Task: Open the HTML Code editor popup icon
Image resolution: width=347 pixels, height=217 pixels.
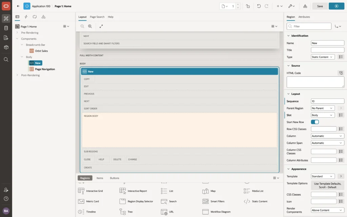Action: point(341,73)
